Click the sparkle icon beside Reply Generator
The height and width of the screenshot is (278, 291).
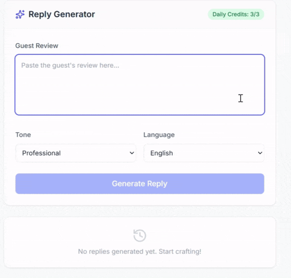point(20,15)
